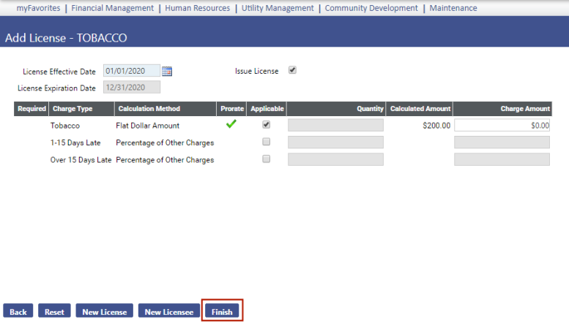Click the New Licensee button
569x325 pixels.
(168, 312)
